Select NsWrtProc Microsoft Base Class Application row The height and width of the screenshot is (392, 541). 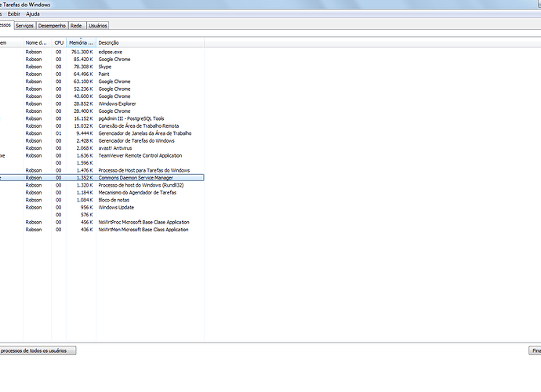(x=102, y=222)
